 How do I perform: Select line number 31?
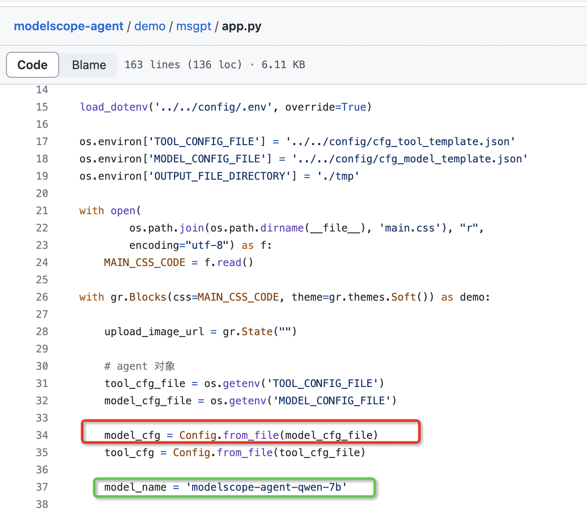(x=42, y=384)
